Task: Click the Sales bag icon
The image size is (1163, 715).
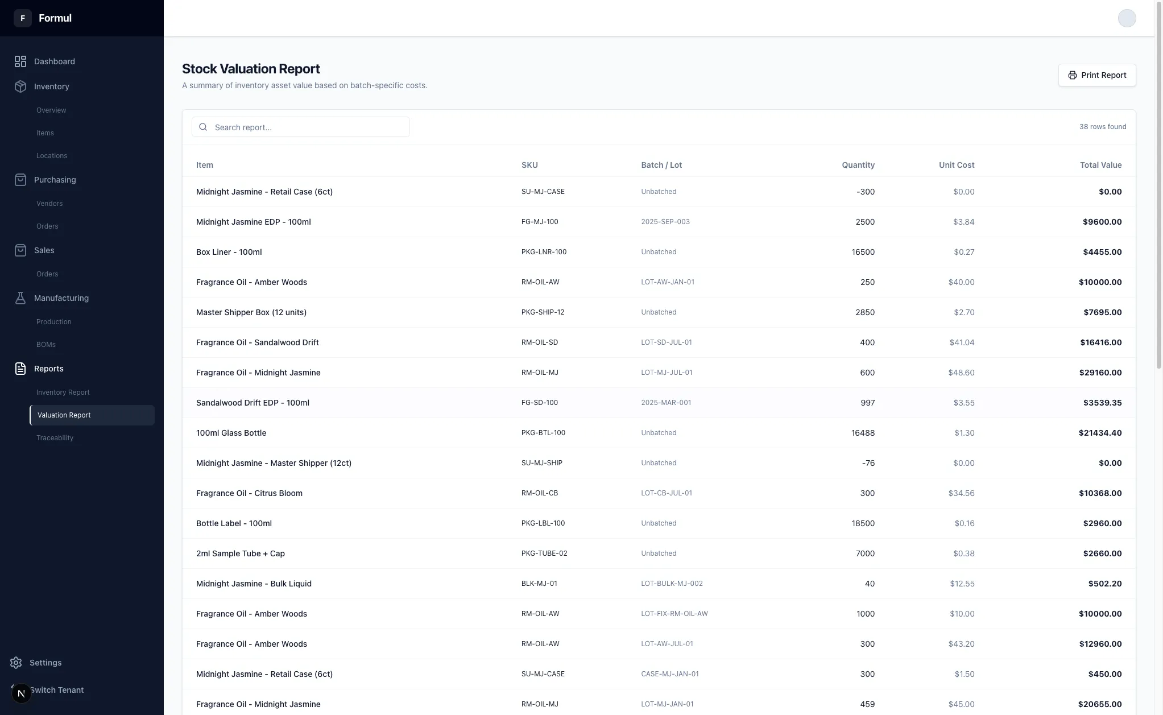Action: coord(20,250)
